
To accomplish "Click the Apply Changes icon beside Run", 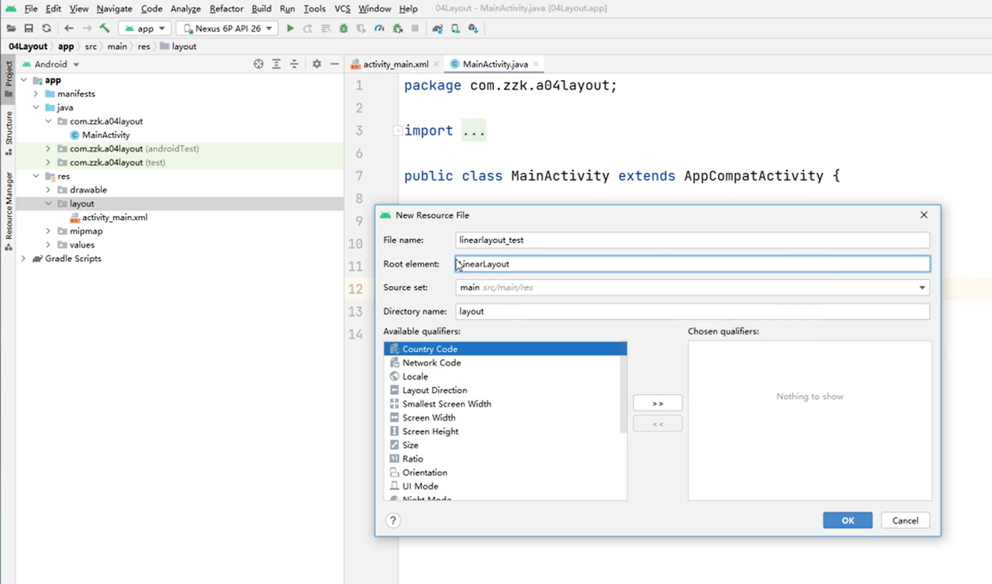I will coord(308,28).
